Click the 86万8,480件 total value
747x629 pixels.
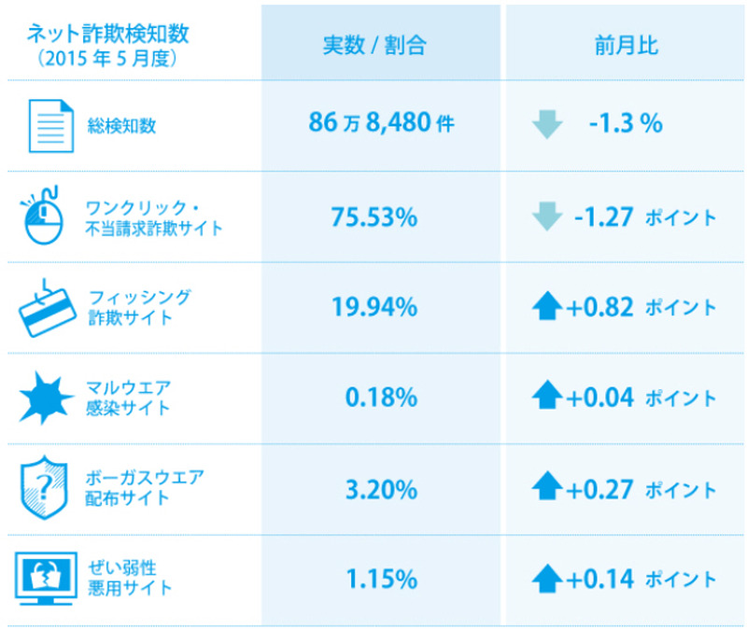[381, 124]
